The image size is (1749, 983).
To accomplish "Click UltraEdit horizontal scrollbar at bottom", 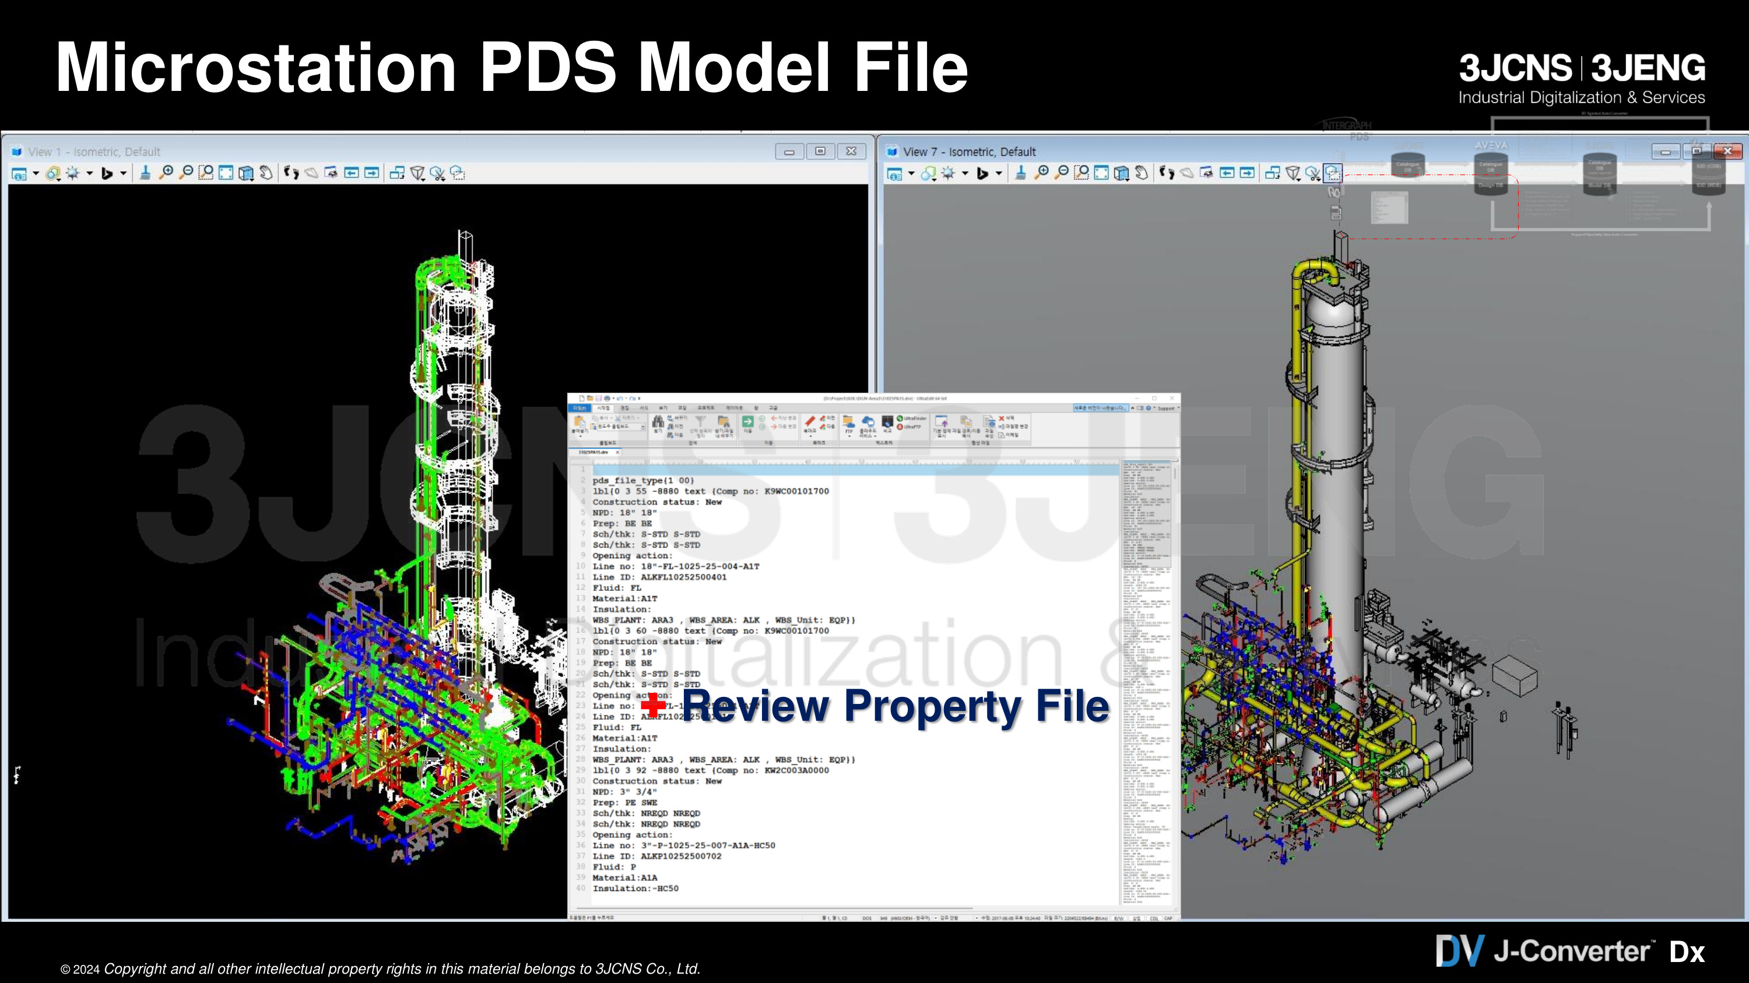I will tap(774, 908).
